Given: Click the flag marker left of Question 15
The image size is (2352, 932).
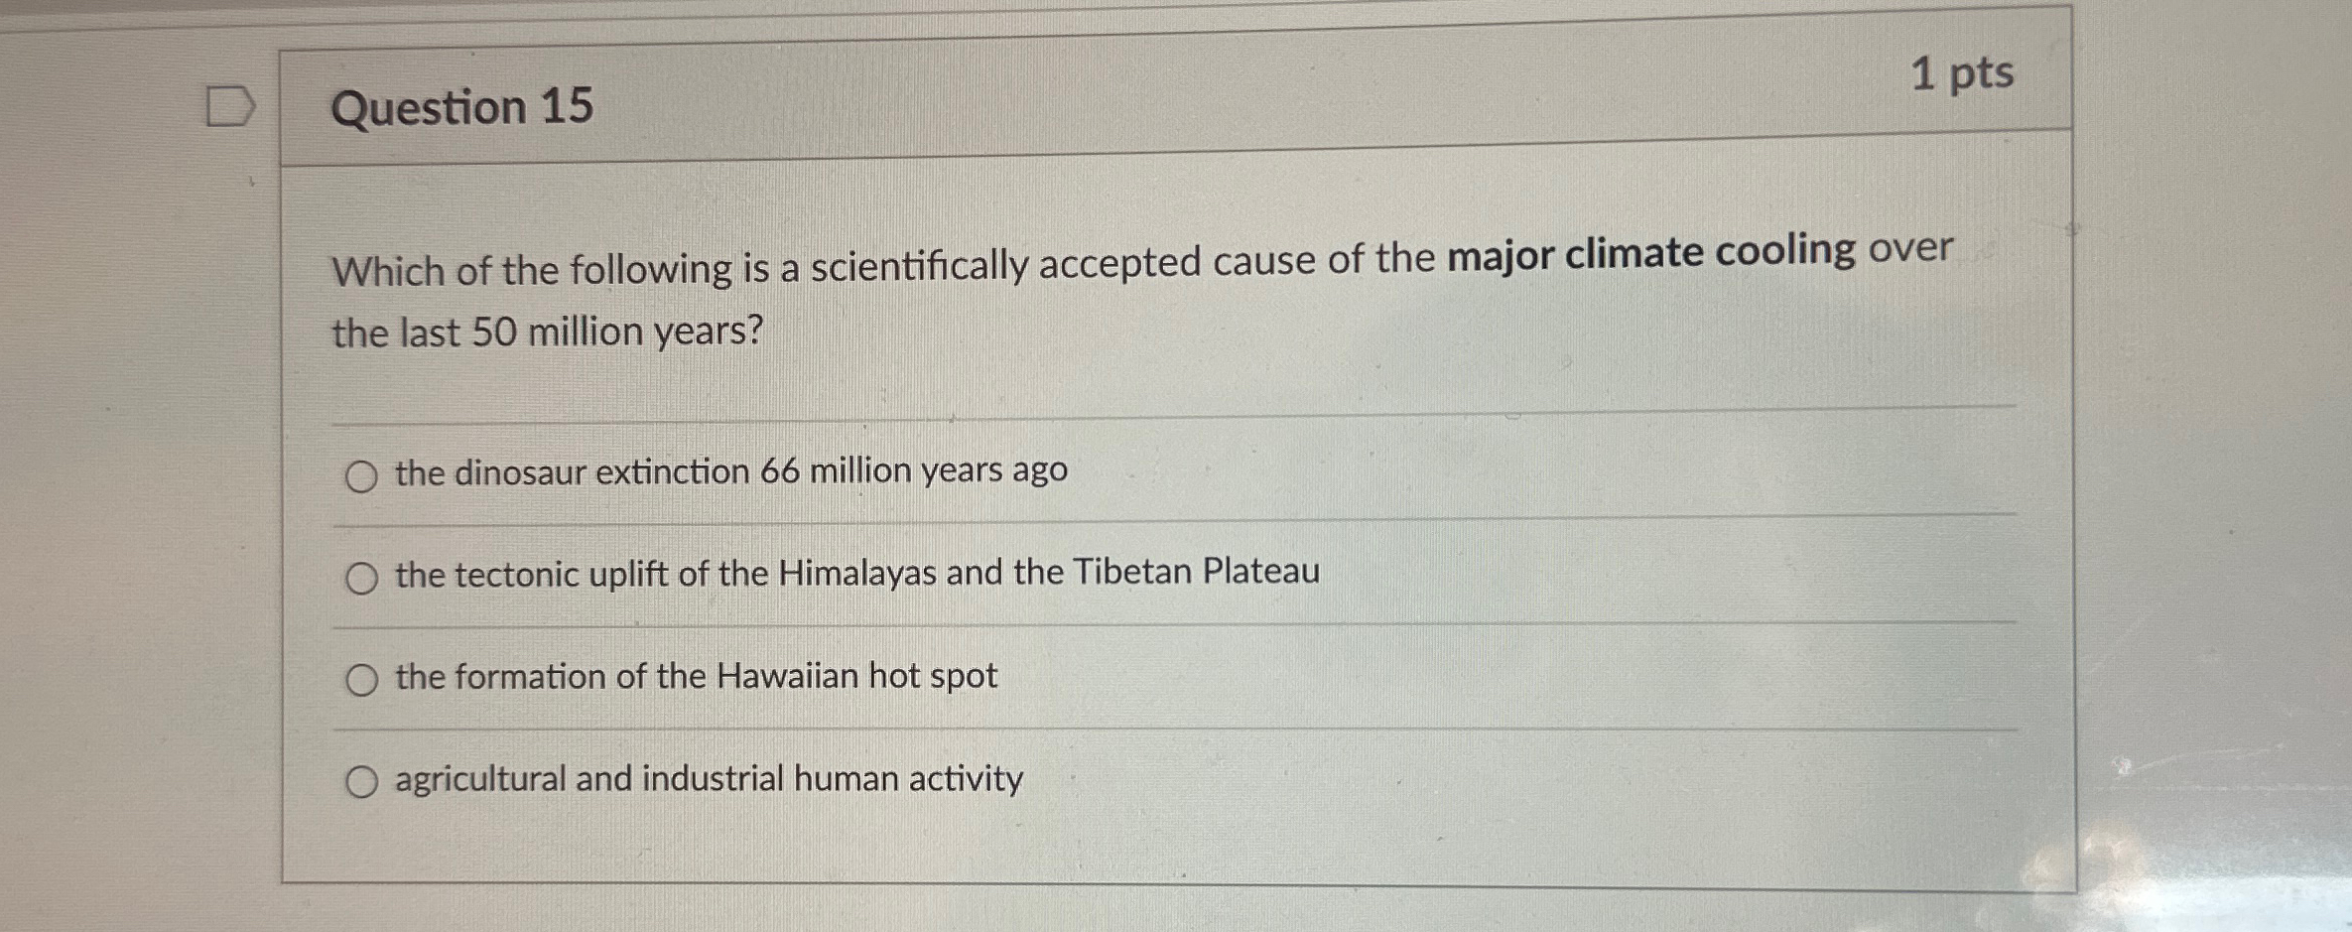Looking at the screenshot, I should coord(230,106).
